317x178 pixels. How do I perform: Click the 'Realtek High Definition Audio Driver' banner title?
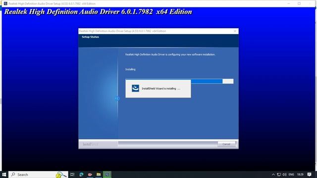tap(98, 12)
